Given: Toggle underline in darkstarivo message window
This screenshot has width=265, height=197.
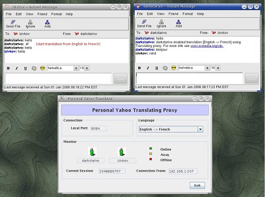Looking at the screenshot, I should 156,68.
